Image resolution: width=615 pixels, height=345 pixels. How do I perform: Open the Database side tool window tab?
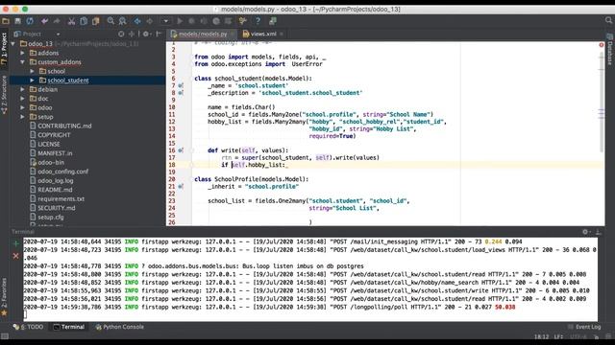click(x=610, y=50)
